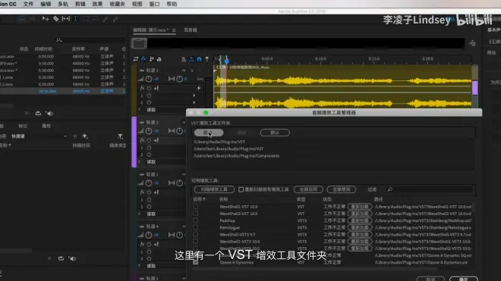
Task: Click track 1 fx pre/post fader icon
Action: pos(156,88)
